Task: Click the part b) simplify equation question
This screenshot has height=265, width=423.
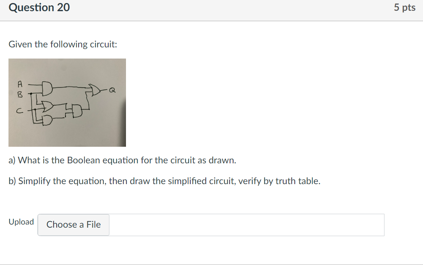Action: (x=164, y=181)
